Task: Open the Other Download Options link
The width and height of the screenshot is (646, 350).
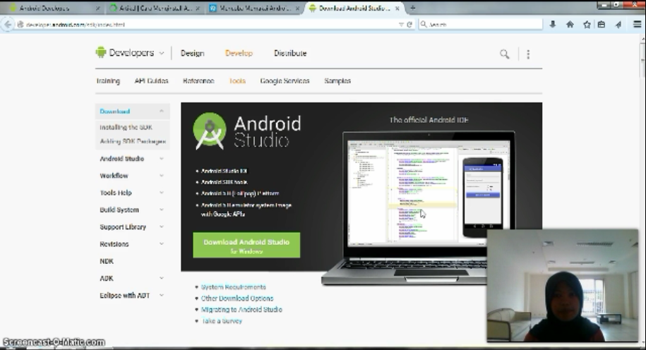Action: 237,298
